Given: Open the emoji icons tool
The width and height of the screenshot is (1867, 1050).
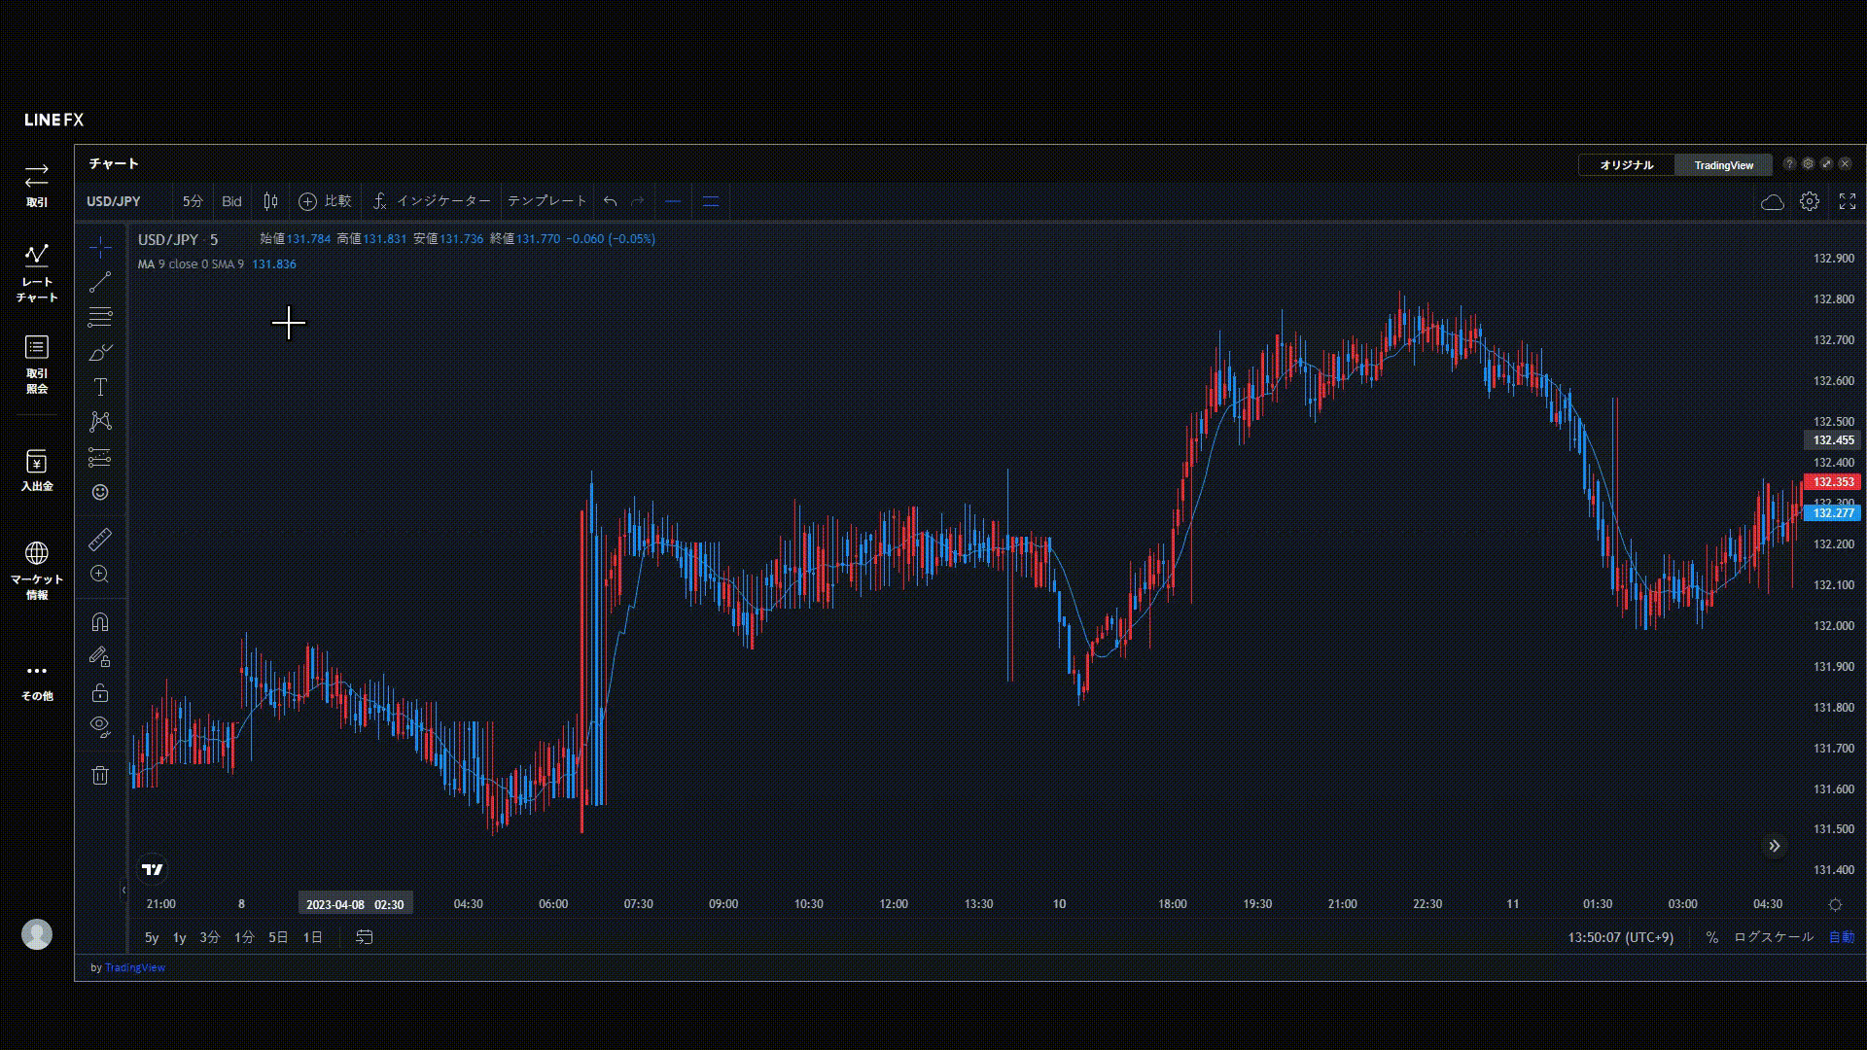Looking at the screenshot, I should [x=100, y=493].
